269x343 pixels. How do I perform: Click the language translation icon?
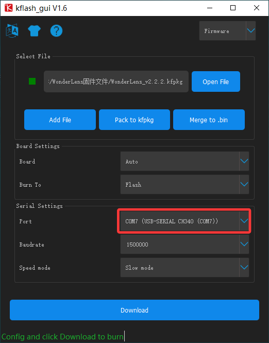(x=12, y=31)
